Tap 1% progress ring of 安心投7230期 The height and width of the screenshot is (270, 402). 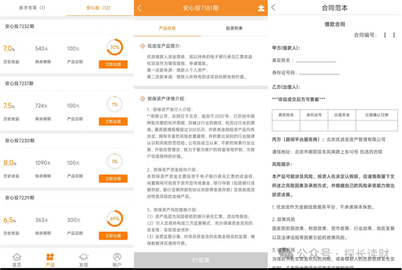pos(115,161)
